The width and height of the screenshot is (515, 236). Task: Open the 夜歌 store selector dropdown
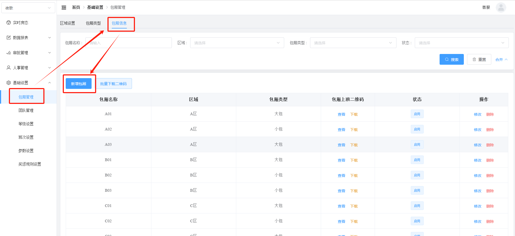(x=28, y=8)
